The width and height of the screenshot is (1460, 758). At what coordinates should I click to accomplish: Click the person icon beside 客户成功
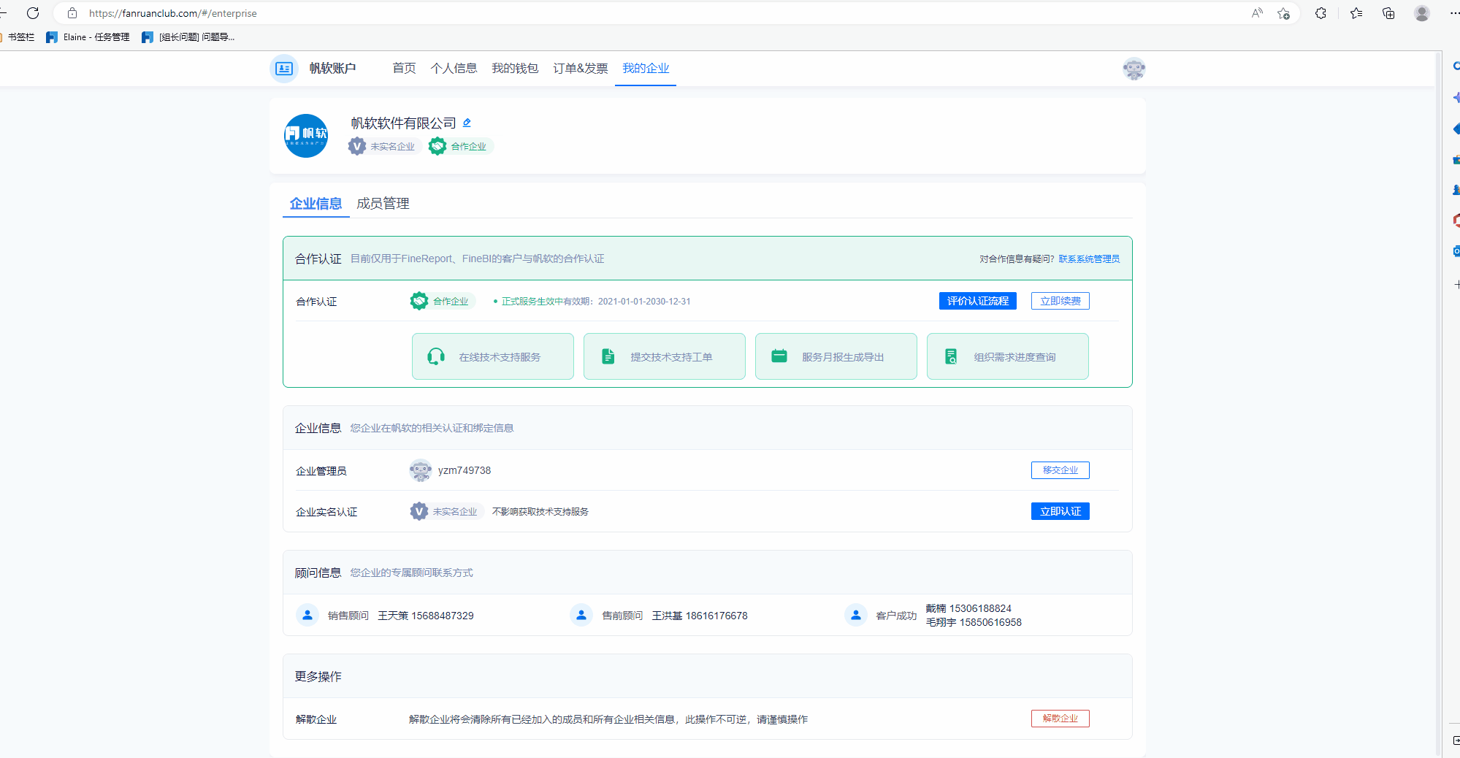point(855,616)
